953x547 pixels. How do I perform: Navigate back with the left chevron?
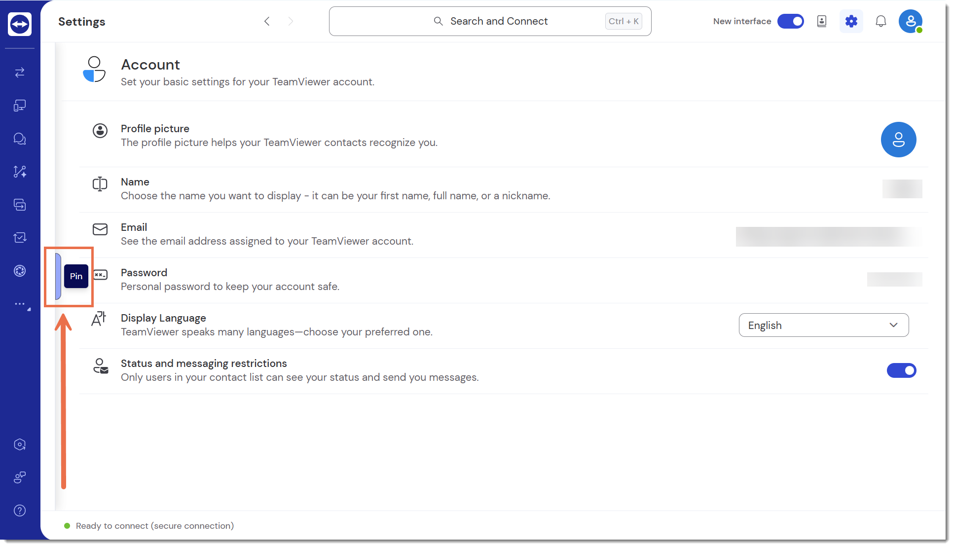point(267,21)
